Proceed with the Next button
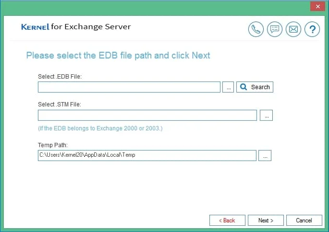The height and width of the screenshot is (232, 329). pyautogui.click(x=266, y=220)
